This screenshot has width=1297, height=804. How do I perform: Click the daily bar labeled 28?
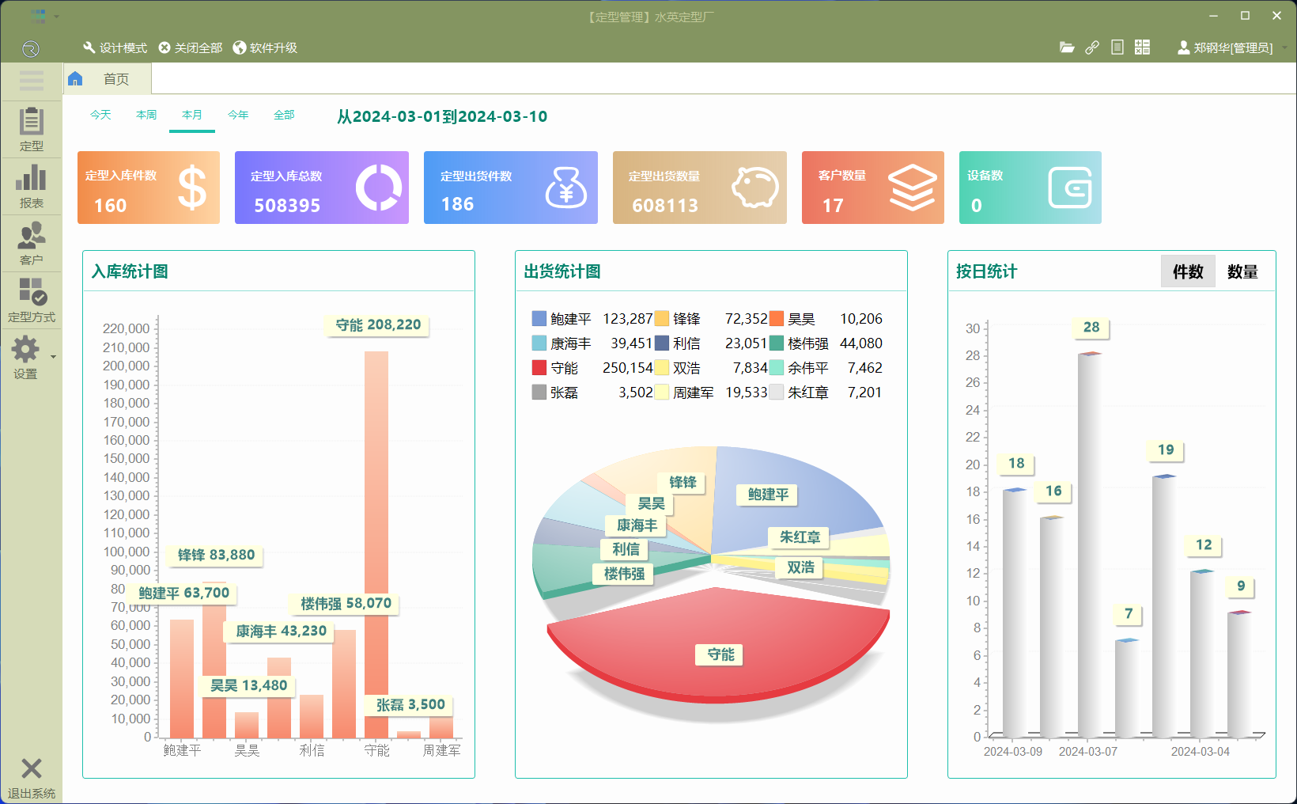(1090, 544)
